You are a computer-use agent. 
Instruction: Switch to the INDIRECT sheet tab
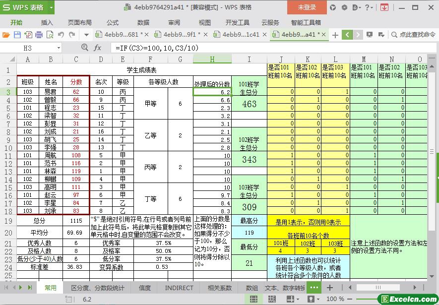(x=179, y=288)
